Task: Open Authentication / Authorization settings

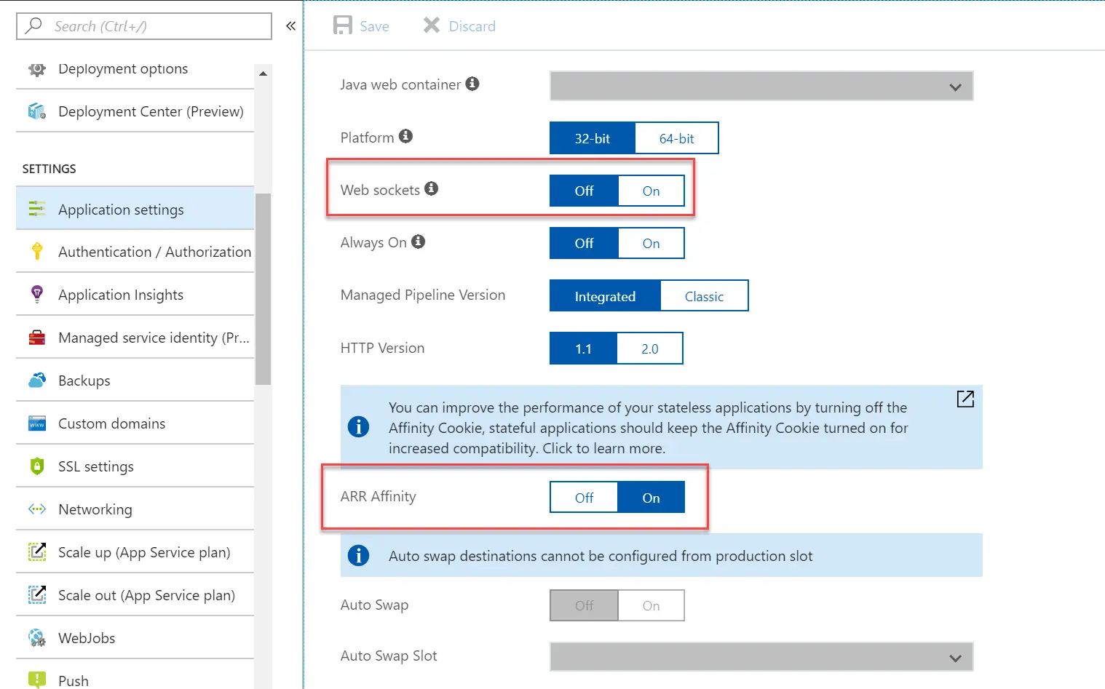Action: pyautogui.click(x=135, y=252)
